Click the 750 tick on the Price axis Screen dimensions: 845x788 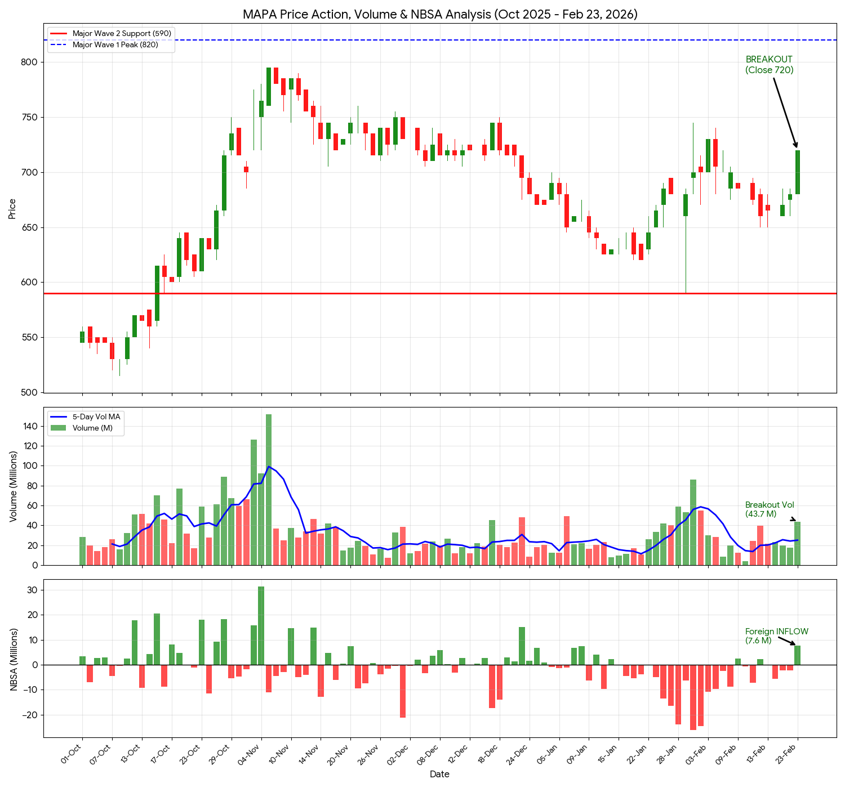click(x=30, y=118)
